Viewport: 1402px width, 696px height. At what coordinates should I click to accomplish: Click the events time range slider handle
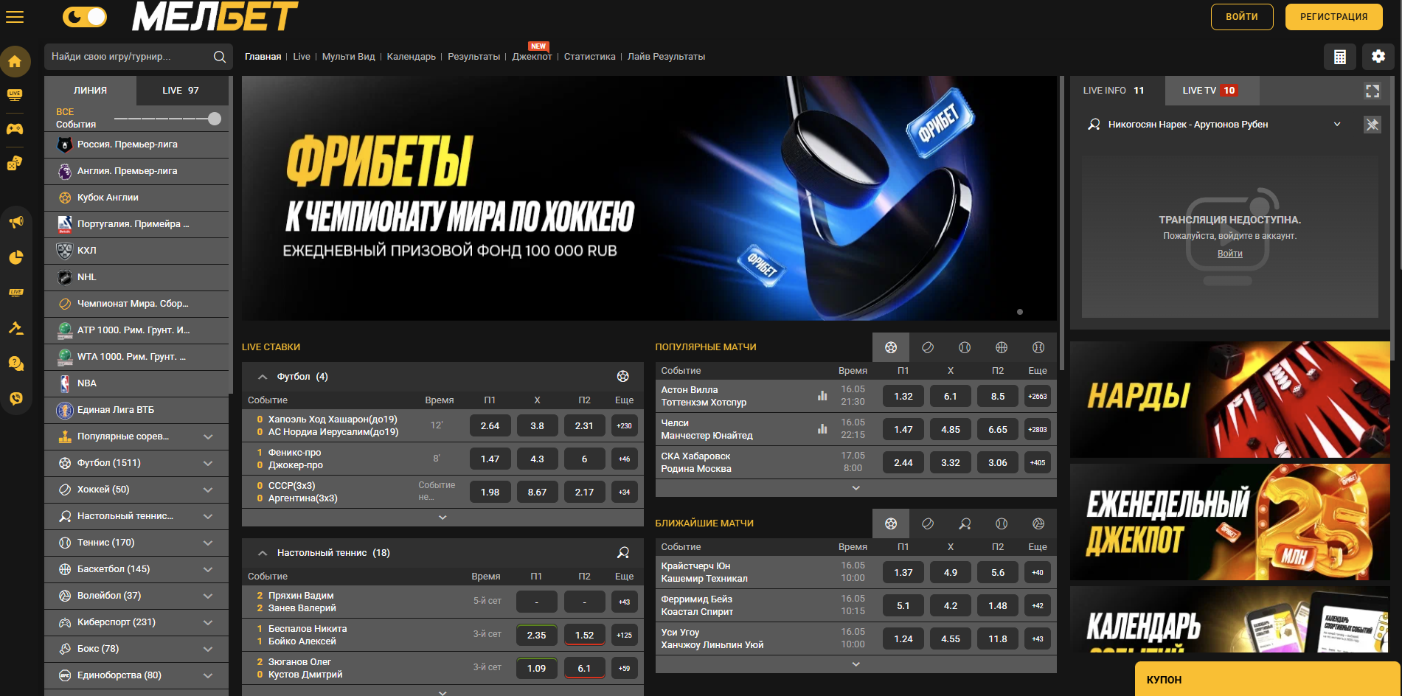point(215,119)
